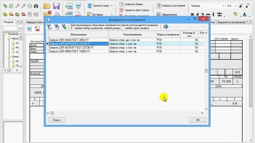This screenshot has width=255, height=143.
Task: Save with the purple floppy disk icon
Action: tap(57, 6)
